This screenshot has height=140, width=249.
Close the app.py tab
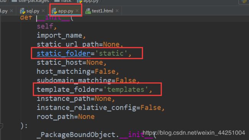(77, 11)
